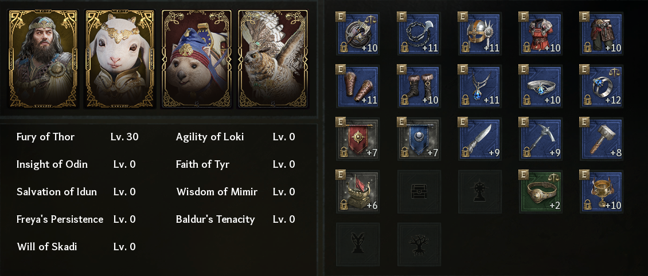This screenshot has width=648, height=276.
Task: Click the Wisdom of Mimir entry
Action: [x=217, y=192]
